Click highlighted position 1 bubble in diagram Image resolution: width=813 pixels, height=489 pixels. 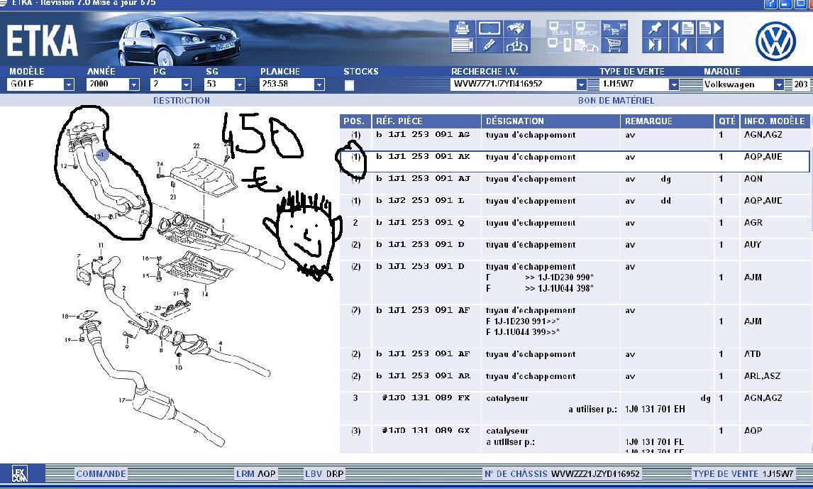(x=102, y=154)
